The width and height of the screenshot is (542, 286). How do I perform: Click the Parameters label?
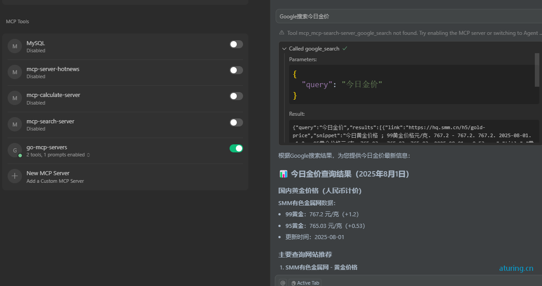point(303,59)
